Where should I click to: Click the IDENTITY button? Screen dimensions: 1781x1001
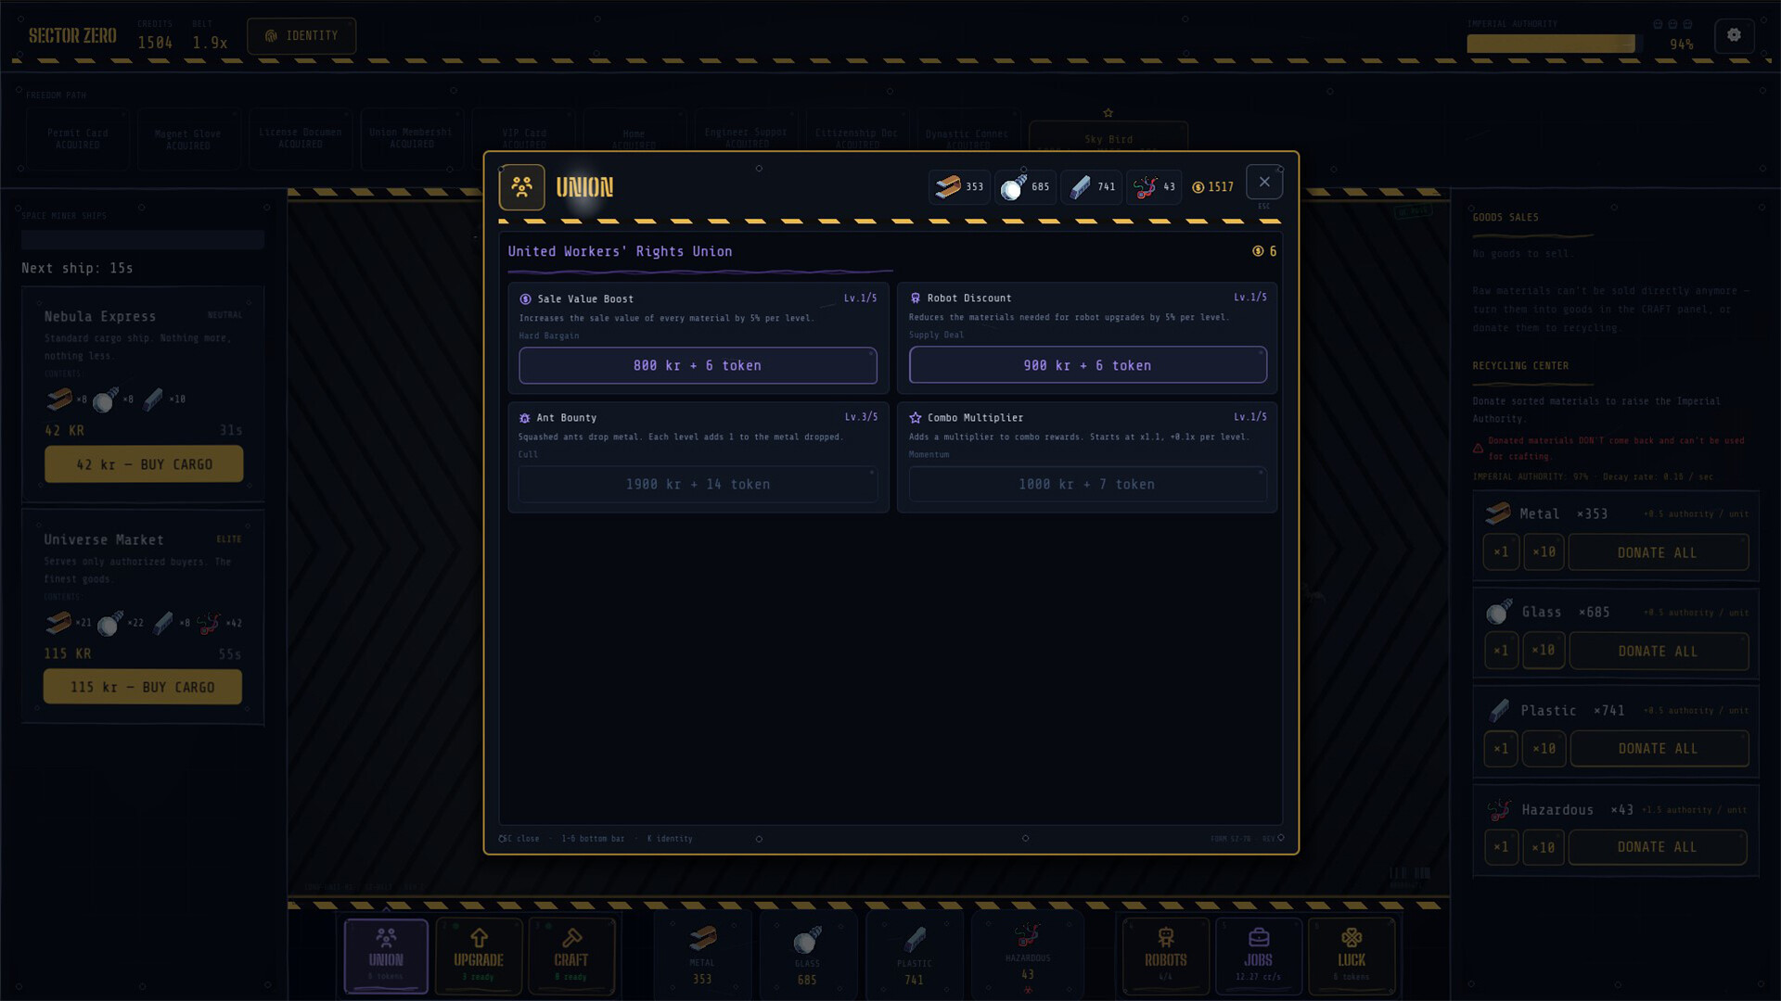(301, 36)
